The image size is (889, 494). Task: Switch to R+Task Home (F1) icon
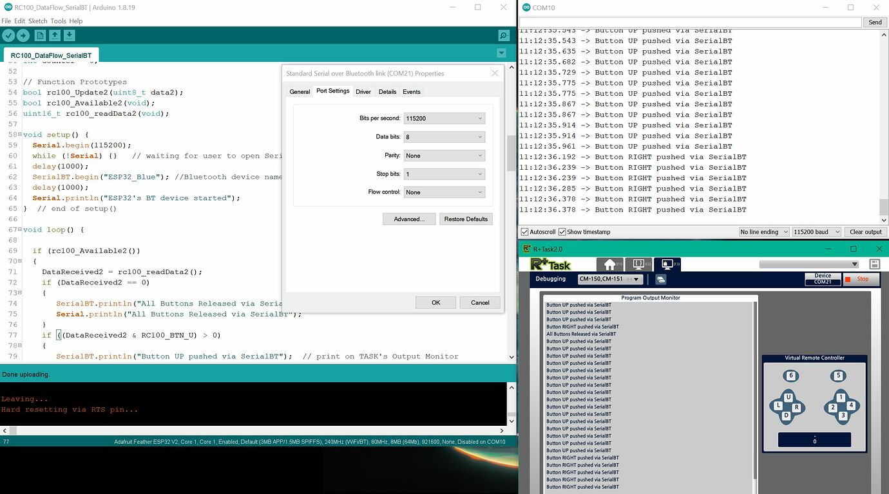(x=609, y=264)
